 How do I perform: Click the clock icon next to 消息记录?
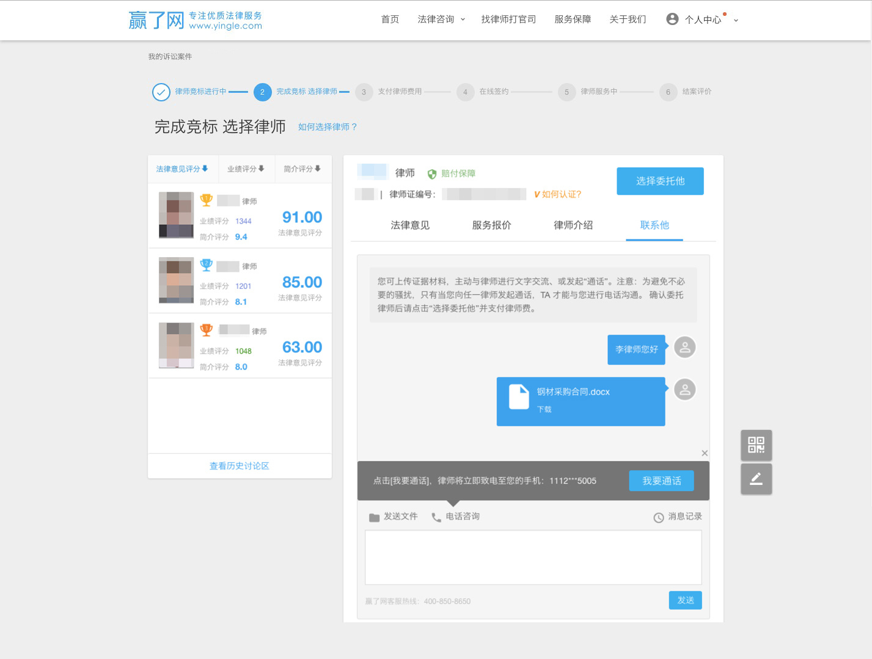[x=659, y=518]
